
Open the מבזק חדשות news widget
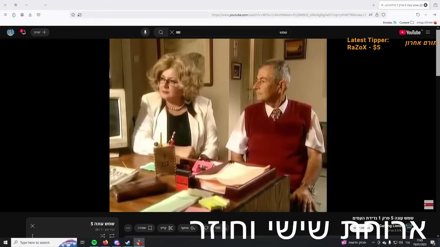(353, 243)
